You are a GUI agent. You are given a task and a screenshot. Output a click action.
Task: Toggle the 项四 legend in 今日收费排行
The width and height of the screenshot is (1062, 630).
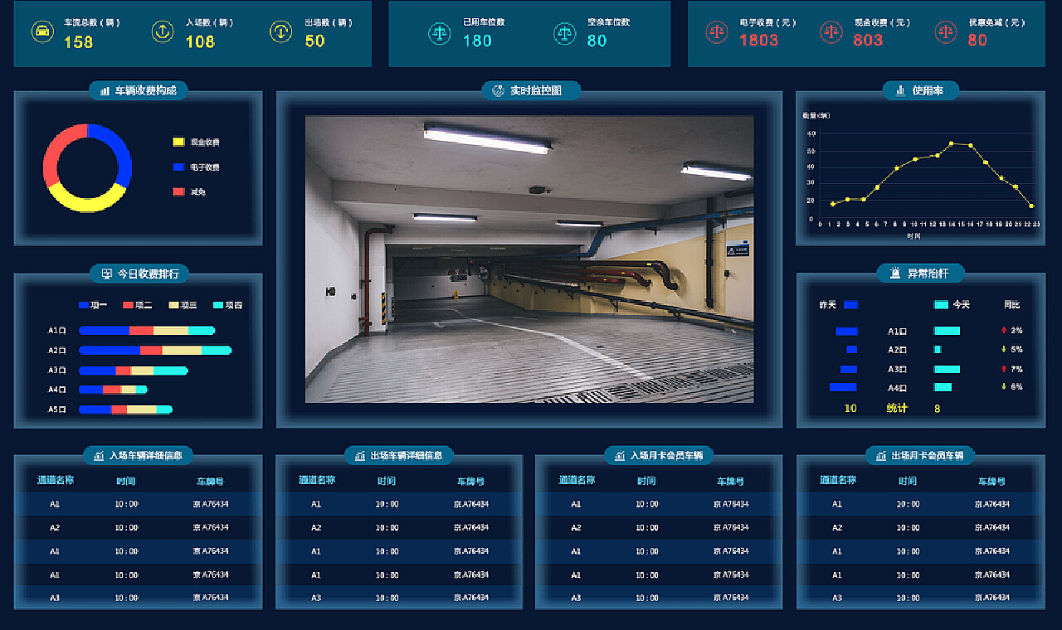coord(227,305)
